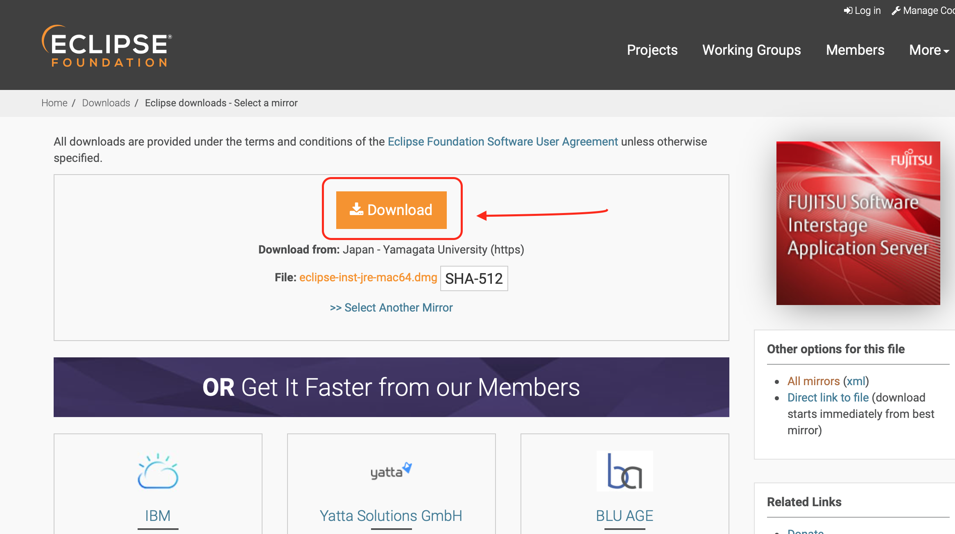Viewport: 955px width, 534px height.
Task: Expand the SHA-512 checksum button
Action: tap(474, 278)
